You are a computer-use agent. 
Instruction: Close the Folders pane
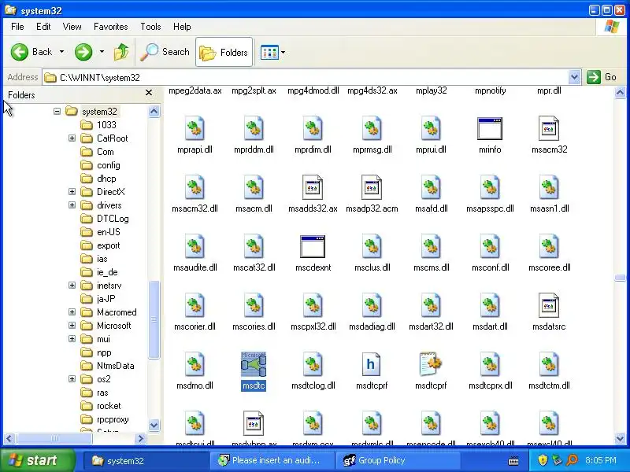149,93
